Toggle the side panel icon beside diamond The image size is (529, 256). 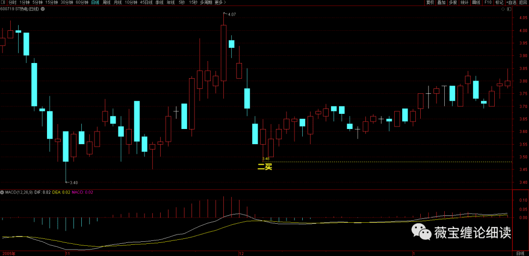508,9
